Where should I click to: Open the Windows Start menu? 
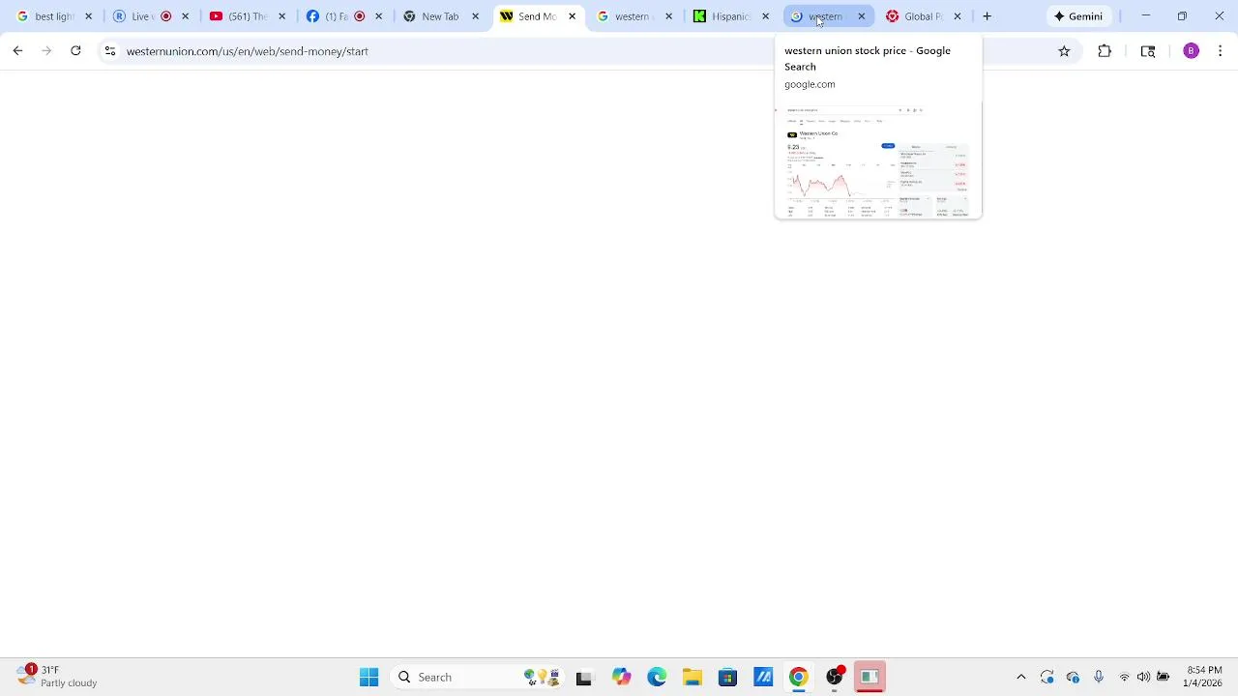[x=368, y=678]
